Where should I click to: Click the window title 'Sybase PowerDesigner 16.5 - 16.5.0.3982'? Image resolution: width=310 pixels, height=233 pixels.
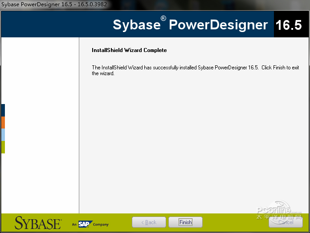[54, 4]
